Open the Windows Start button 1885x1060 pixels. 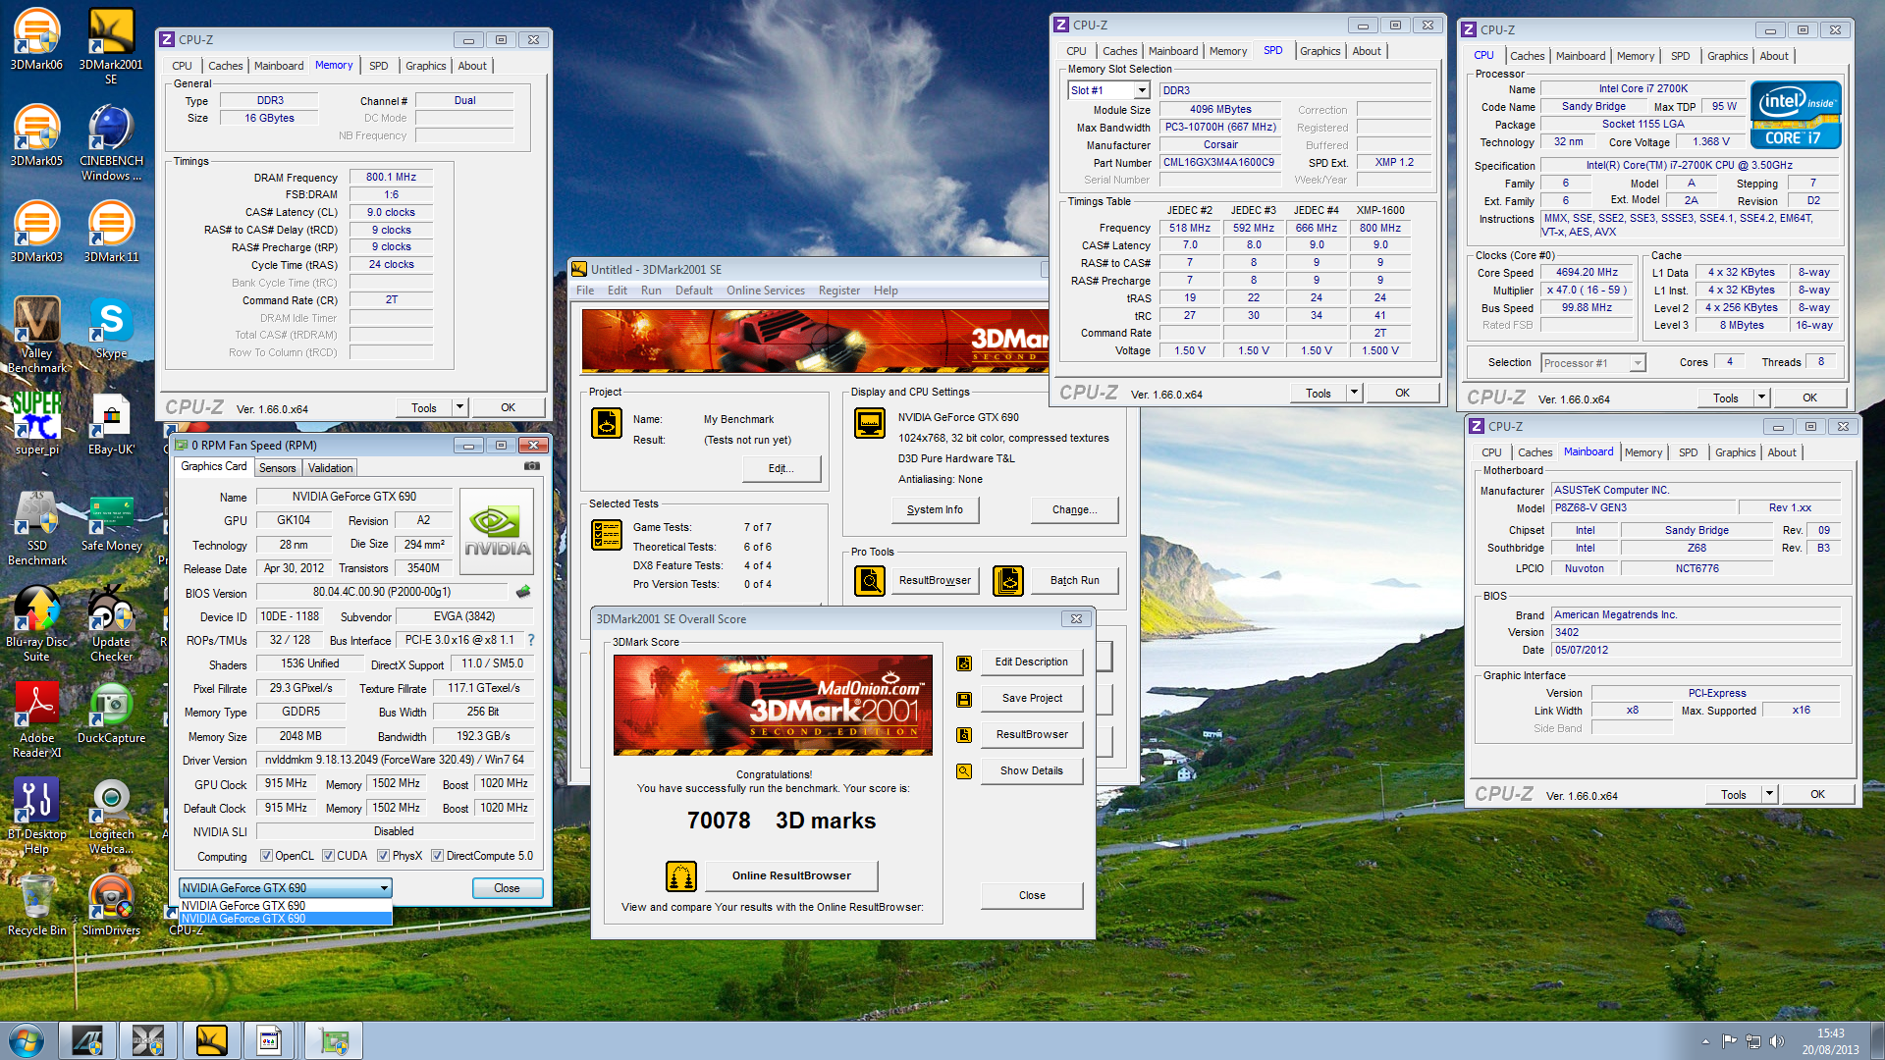[x=27, y=1040]
